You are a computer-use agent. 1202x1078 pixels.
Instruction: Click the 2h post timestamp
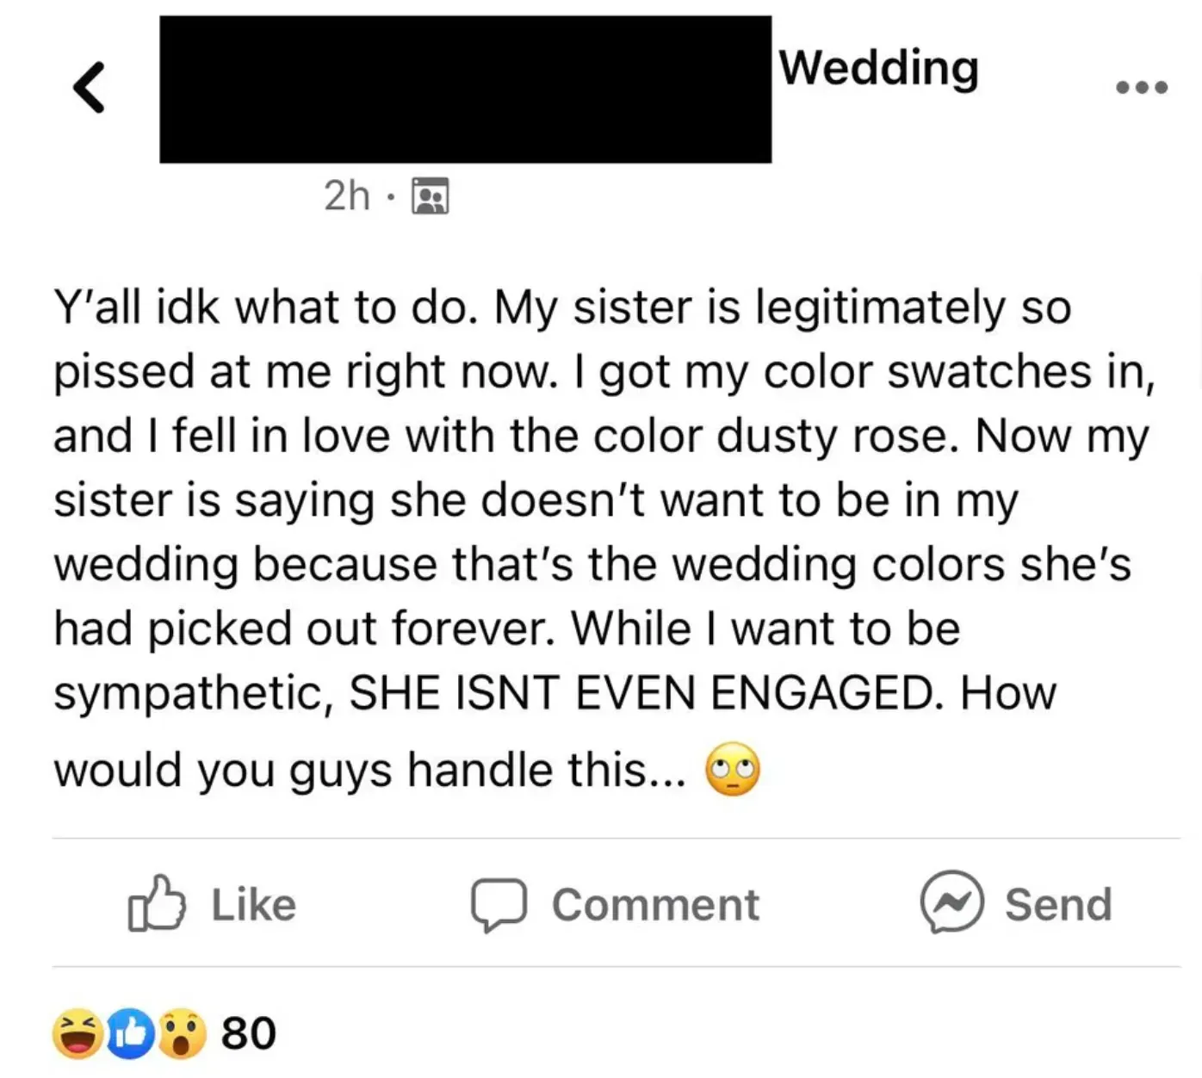click(346, 196)
